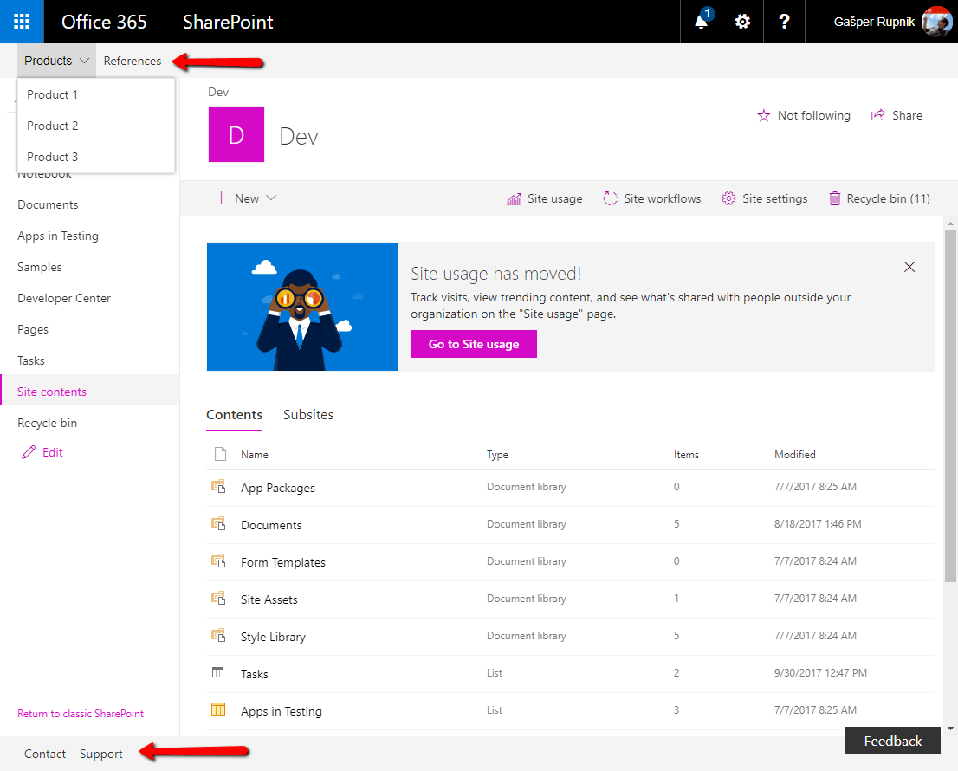The height and width of the screenshot is (771, 958).
Task: Open the Feedback button
Action: [892, 741]
